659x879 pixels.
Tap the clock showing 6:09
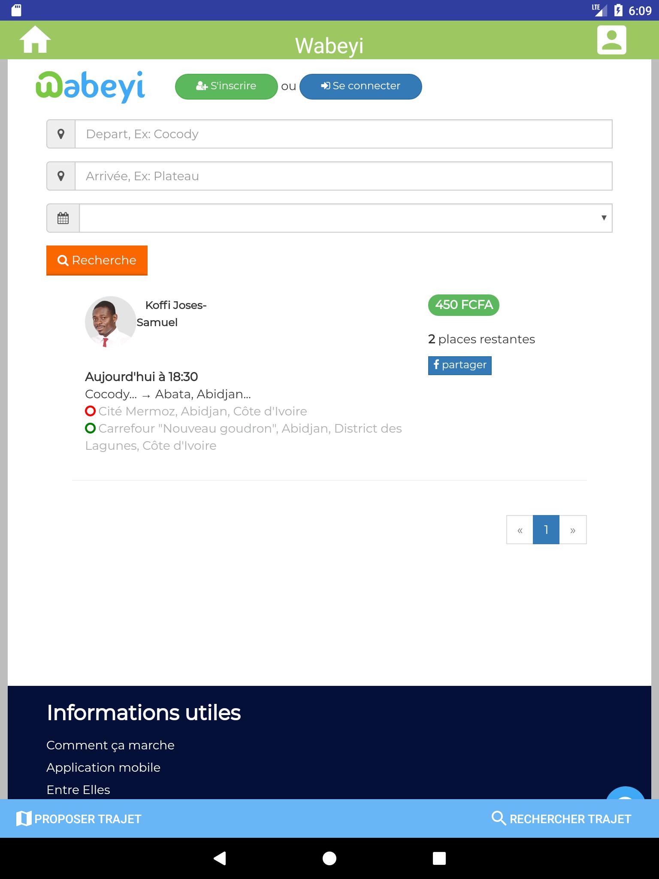pyautogui.click(x=640, y=10)
